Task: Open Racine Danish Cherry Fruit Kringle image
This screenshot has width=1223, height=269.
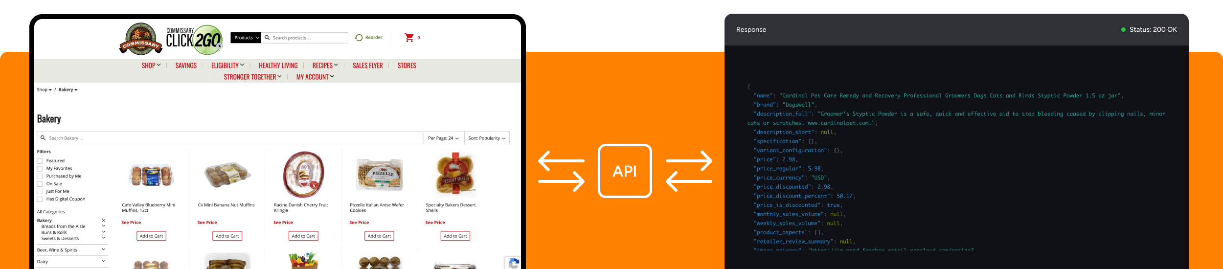Action: click(303, 175)
